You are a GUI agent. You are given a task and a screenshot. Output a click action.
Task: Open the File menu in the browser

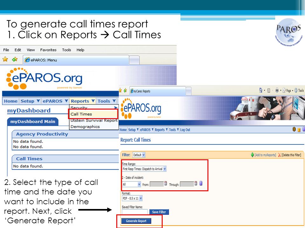(x=6, y=50)
